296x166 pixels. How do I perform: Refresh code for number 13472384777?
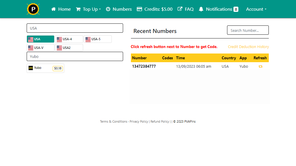260,67
